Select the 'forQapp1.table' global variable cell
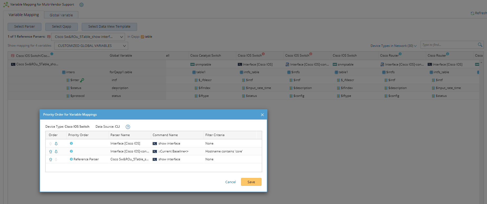The height and width of the screenshot is (204, 487). click(x=121, y=72)
